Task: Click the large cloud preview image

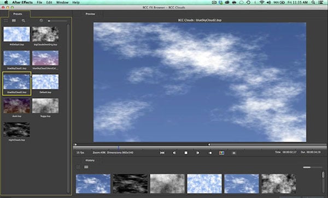Action: [x=200, y=82]
